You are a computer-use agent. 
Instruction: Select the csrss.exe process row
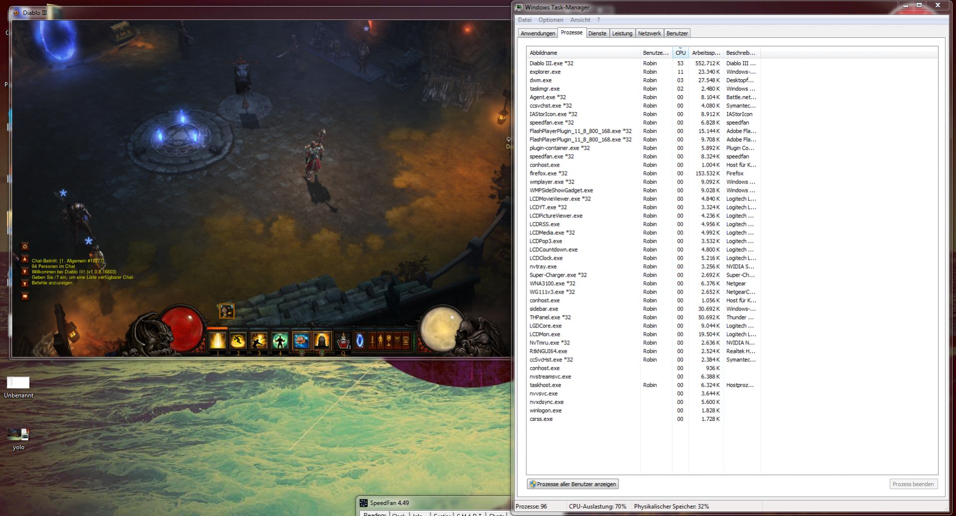click(643, 419)
